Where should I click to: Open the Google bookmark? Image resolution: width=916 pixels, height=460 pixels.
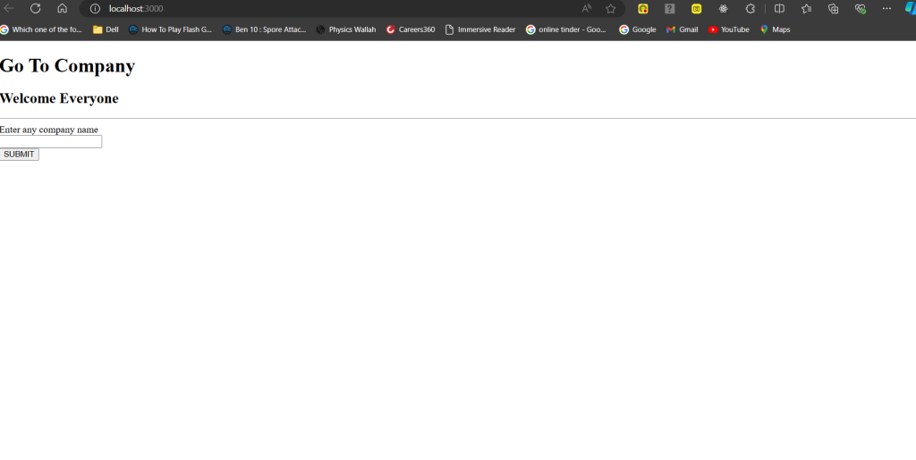click(637, 29)
